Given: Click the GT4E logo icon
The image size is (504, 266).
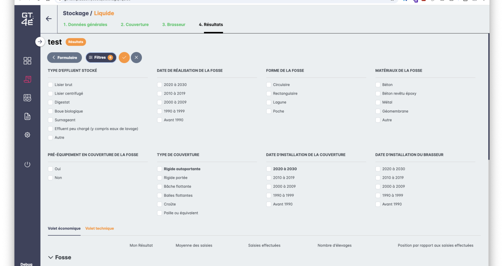Looking at the screenshot, I should pyautogui.click(x=27, y=19).
